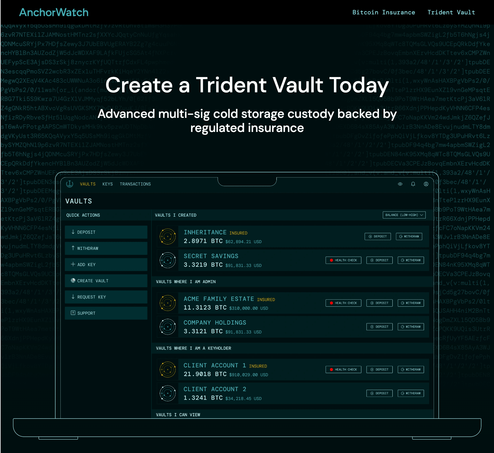Click the Create Vault quick action
The image size is (494, 453).
coord(106,281)
